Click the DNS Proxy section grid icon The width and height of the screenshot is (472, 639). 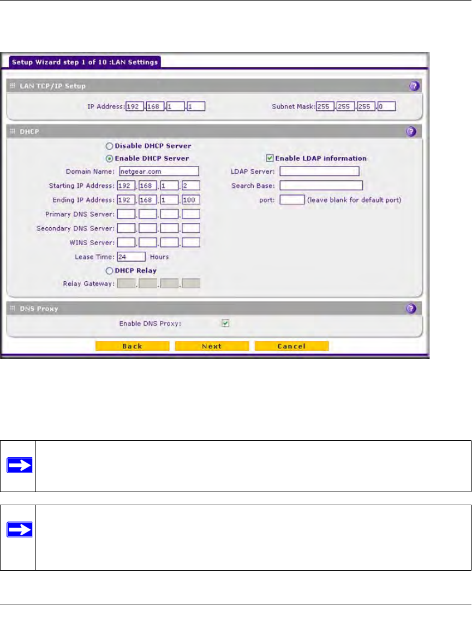click(12, 308)
